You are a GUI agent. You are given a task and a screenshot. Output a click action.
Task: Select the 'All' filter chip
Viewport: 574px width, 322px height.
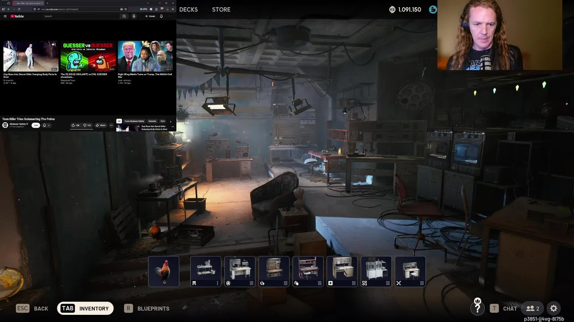(x=119, y=121)
